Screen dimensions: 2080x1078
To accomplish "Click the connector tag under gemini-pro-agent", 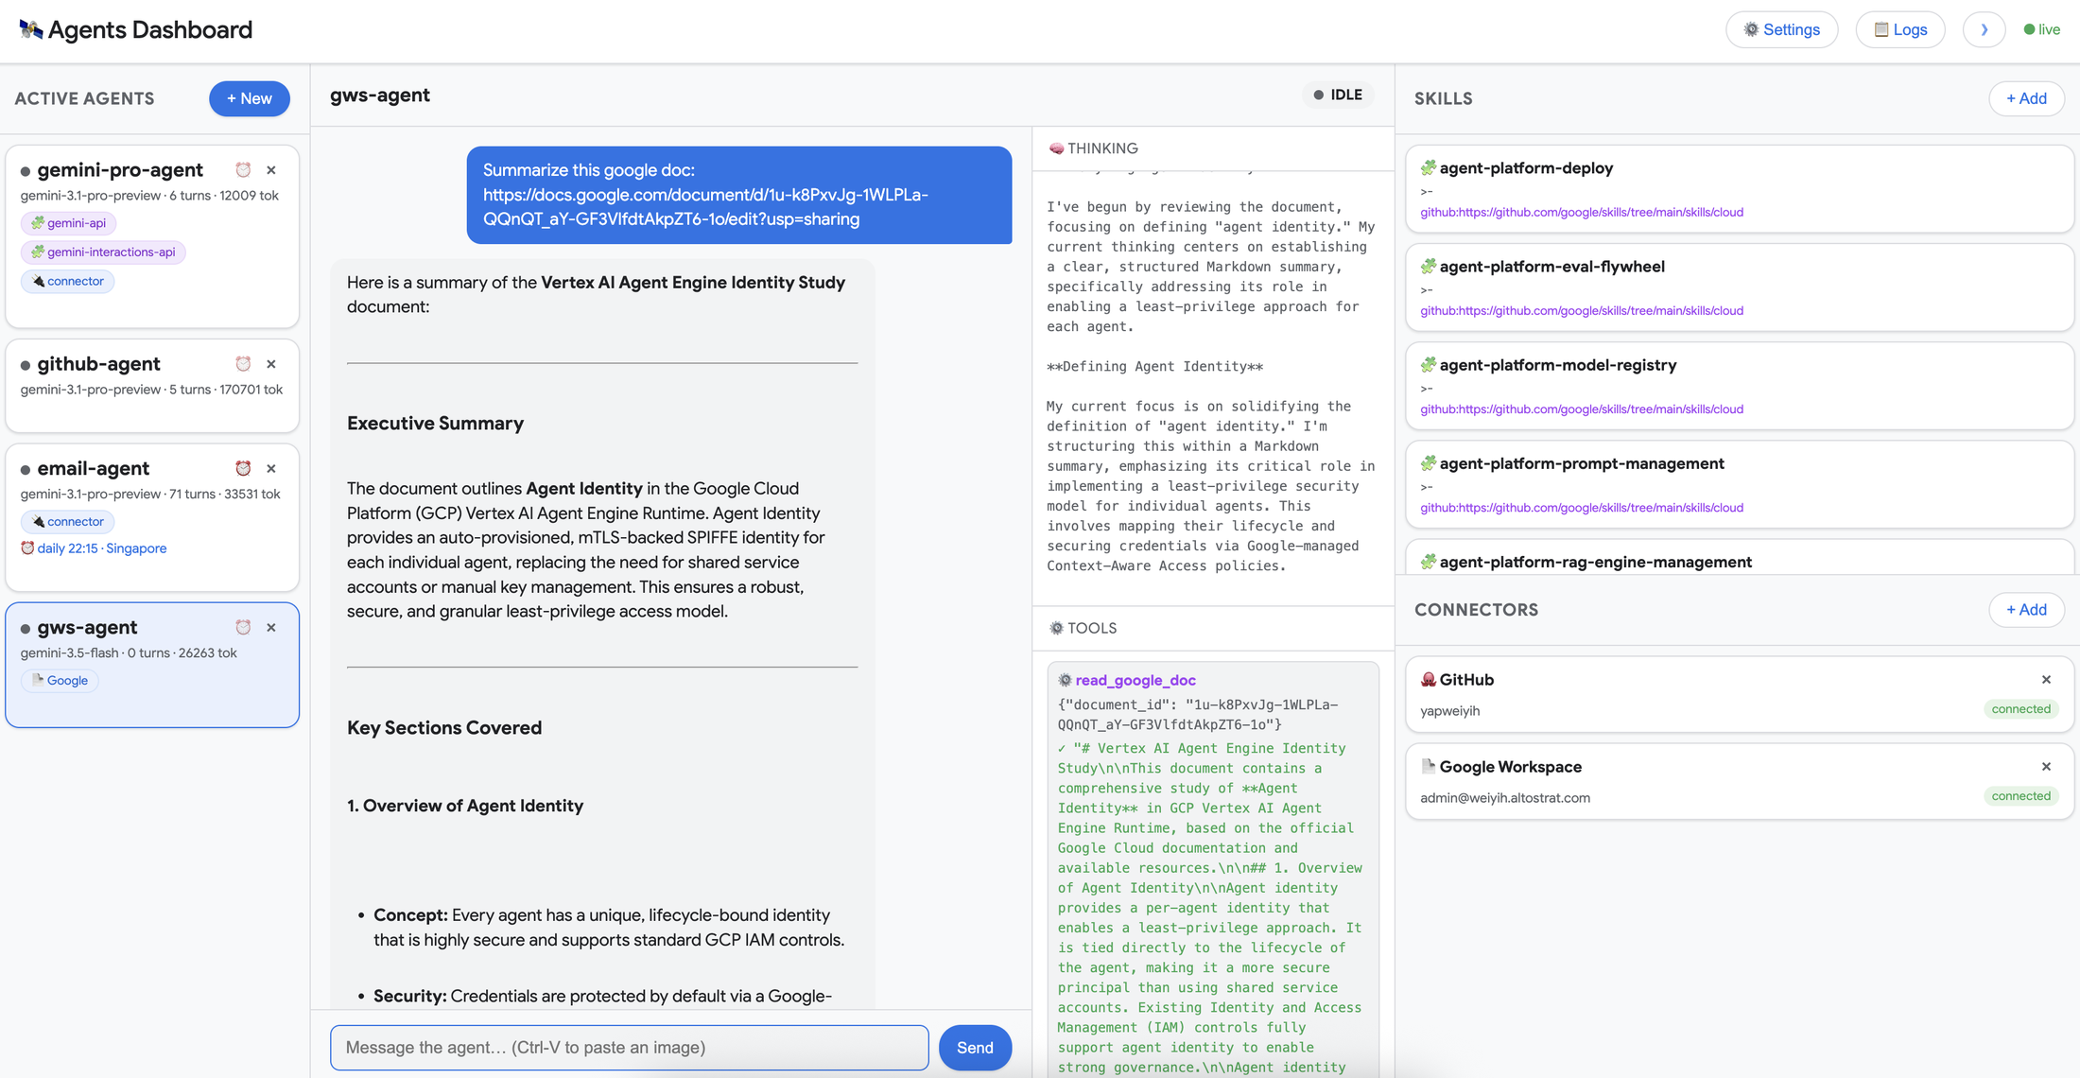I will [x=67, y=282].
